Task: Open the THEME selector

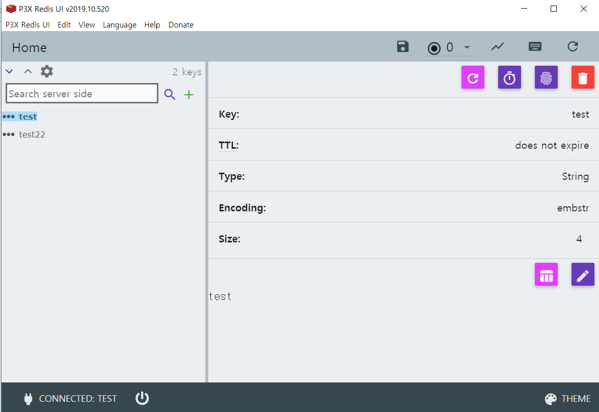Action: [567, 399]
